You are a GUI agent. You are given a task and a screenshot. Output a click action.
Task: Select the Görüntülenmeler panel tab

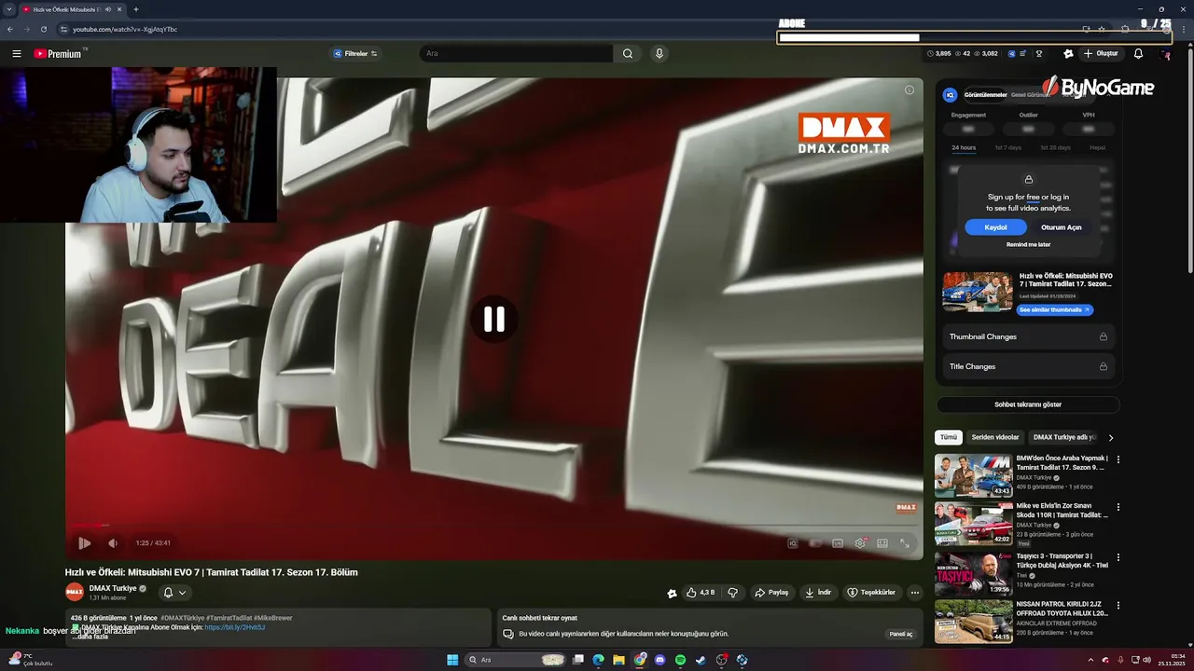pos(985,95)
